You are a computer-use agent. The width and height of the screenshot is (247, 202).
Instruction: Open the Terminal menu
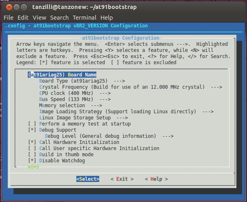point(85,18)
